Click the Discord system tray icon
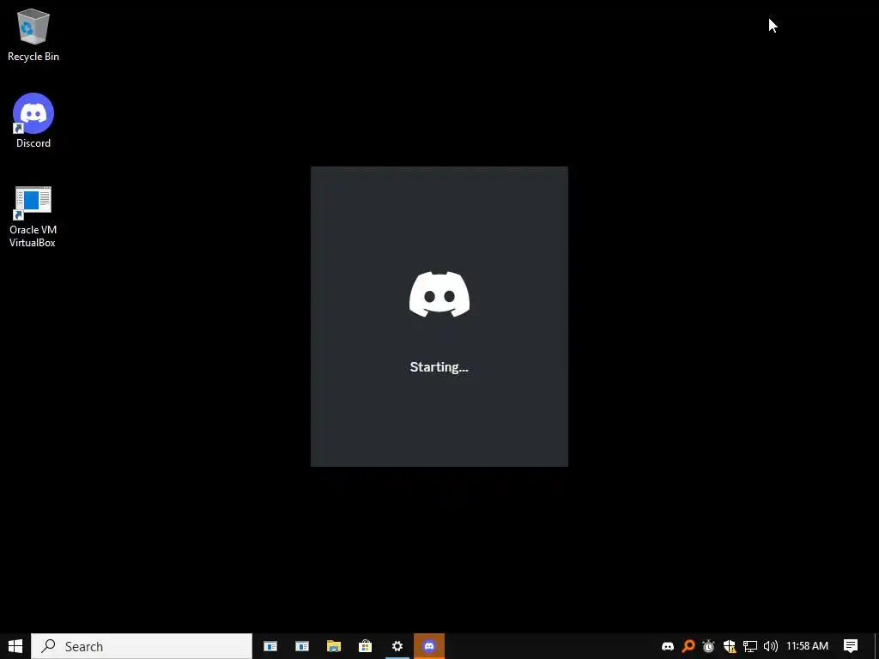This screenshot has height=659, width=879. tap(668, 646)
